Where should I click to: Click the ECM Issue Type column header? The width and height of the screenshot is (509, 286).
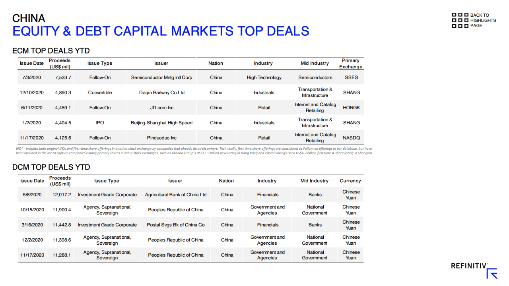[100, 63]
